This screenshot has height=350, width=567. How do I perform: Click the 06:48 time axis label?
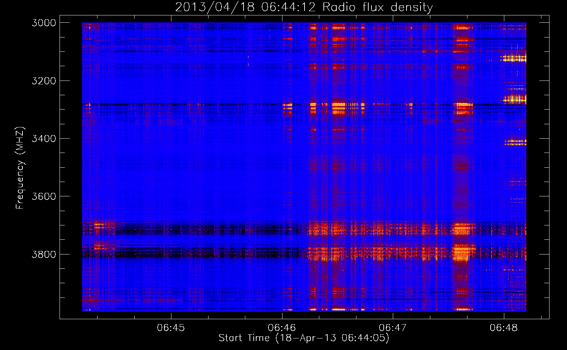point(504,328)
